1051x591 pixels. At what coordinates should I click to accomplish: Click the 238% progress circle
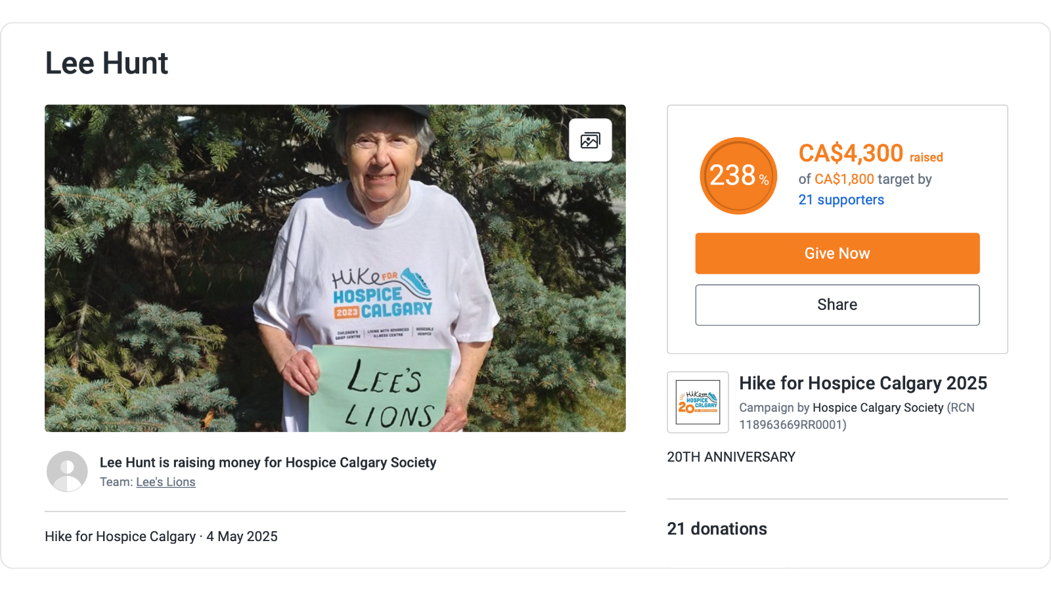click(739, 176)
